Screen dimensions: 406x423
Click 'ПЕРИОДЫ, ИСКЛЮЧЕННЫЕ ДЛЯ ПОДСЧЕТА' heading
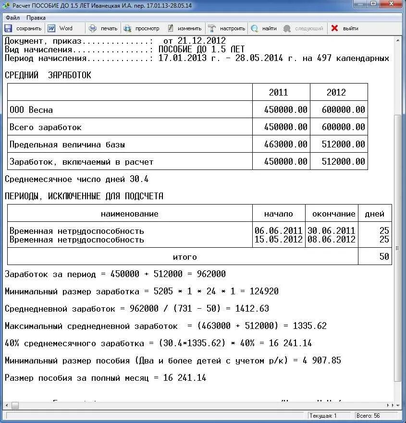[x=84, y=196]
